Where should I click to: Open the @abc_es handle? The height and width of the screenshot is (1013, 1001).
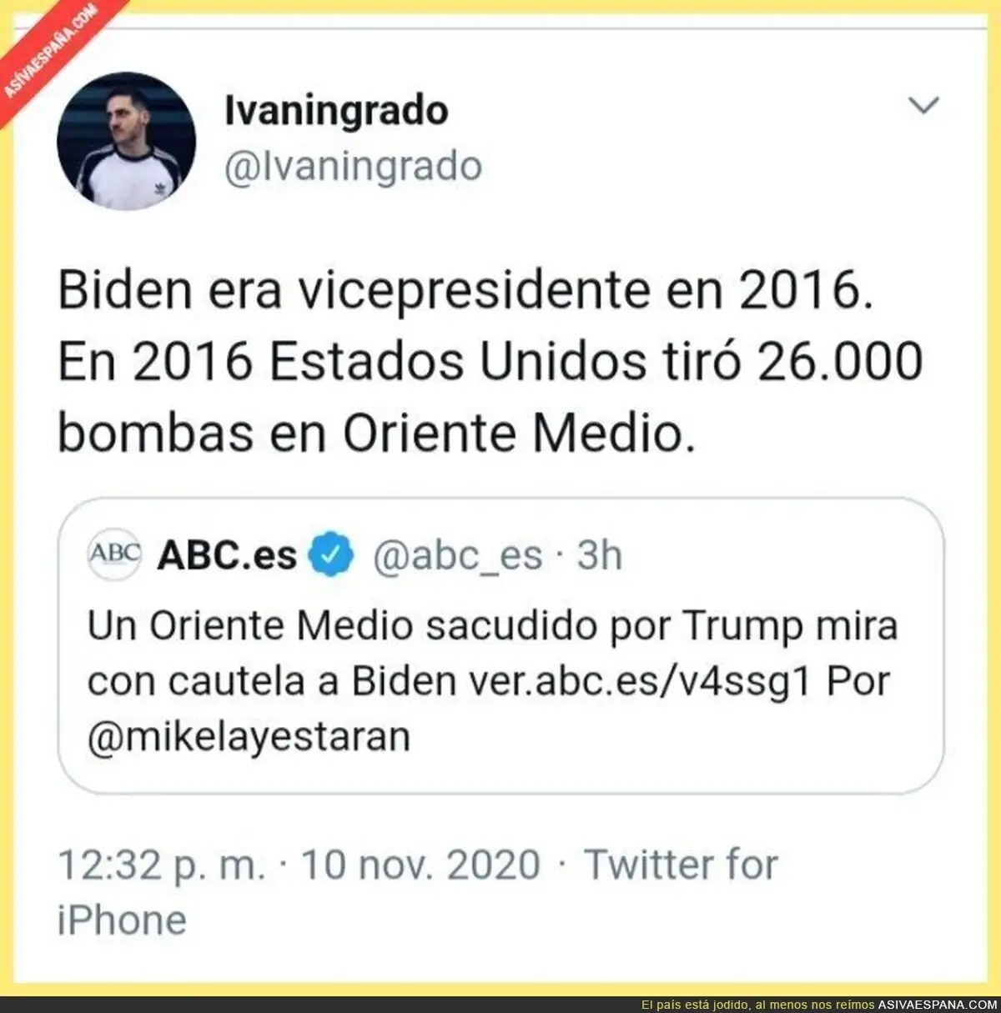coord(457,556)
